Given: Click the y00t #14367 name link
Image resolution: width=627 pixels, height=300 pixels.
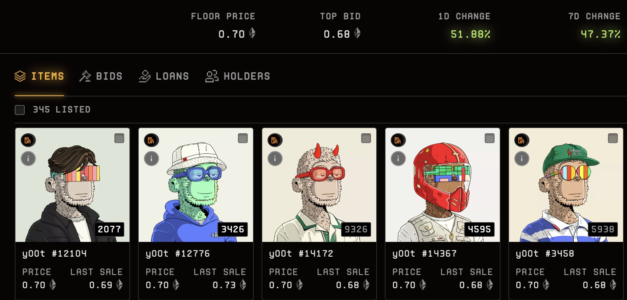Looking at the screenshot, I should click(425, 254).
